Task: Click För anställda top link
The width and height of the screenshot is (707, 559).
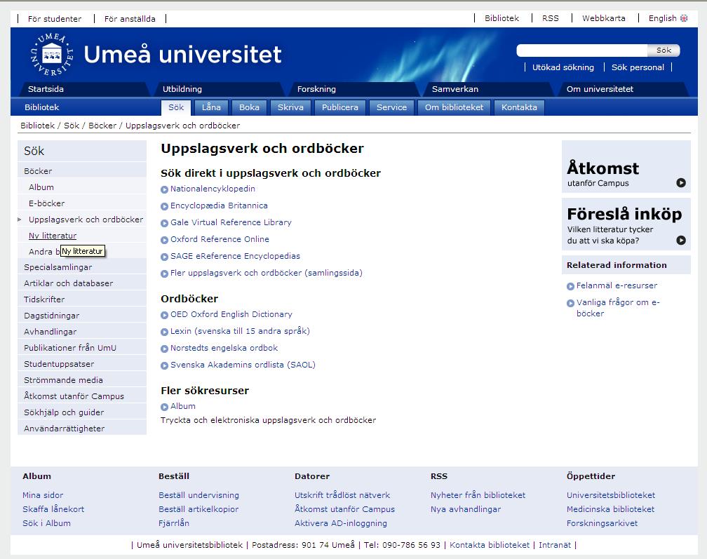Action: [x=130, y=19]
